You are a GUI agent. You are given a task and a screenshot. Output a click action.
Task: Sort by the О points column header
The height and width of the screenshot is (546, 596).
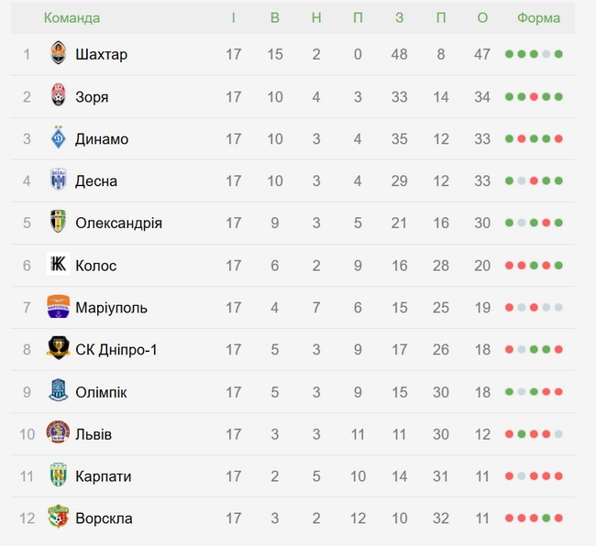(x=483, y=17)
